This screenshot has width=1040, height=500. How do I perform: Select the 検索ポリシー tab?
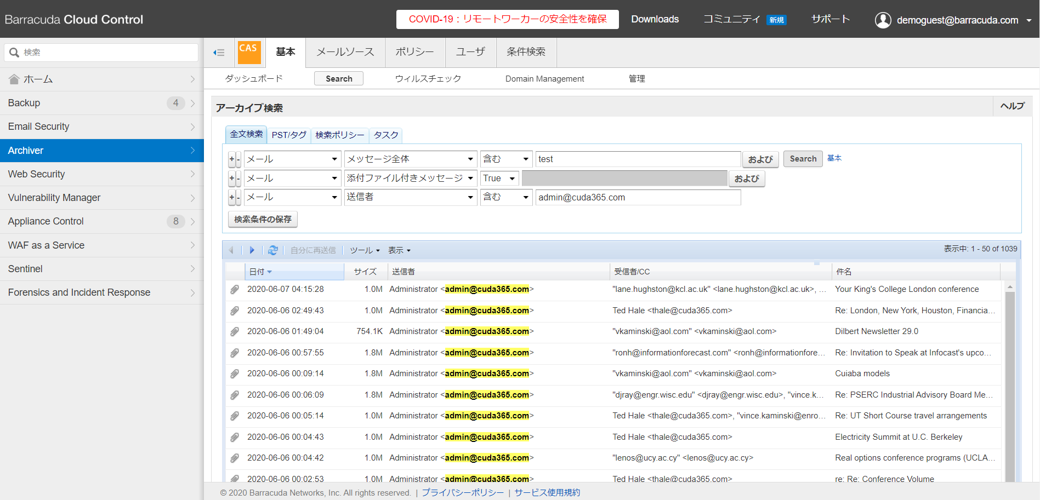(340, 135)
